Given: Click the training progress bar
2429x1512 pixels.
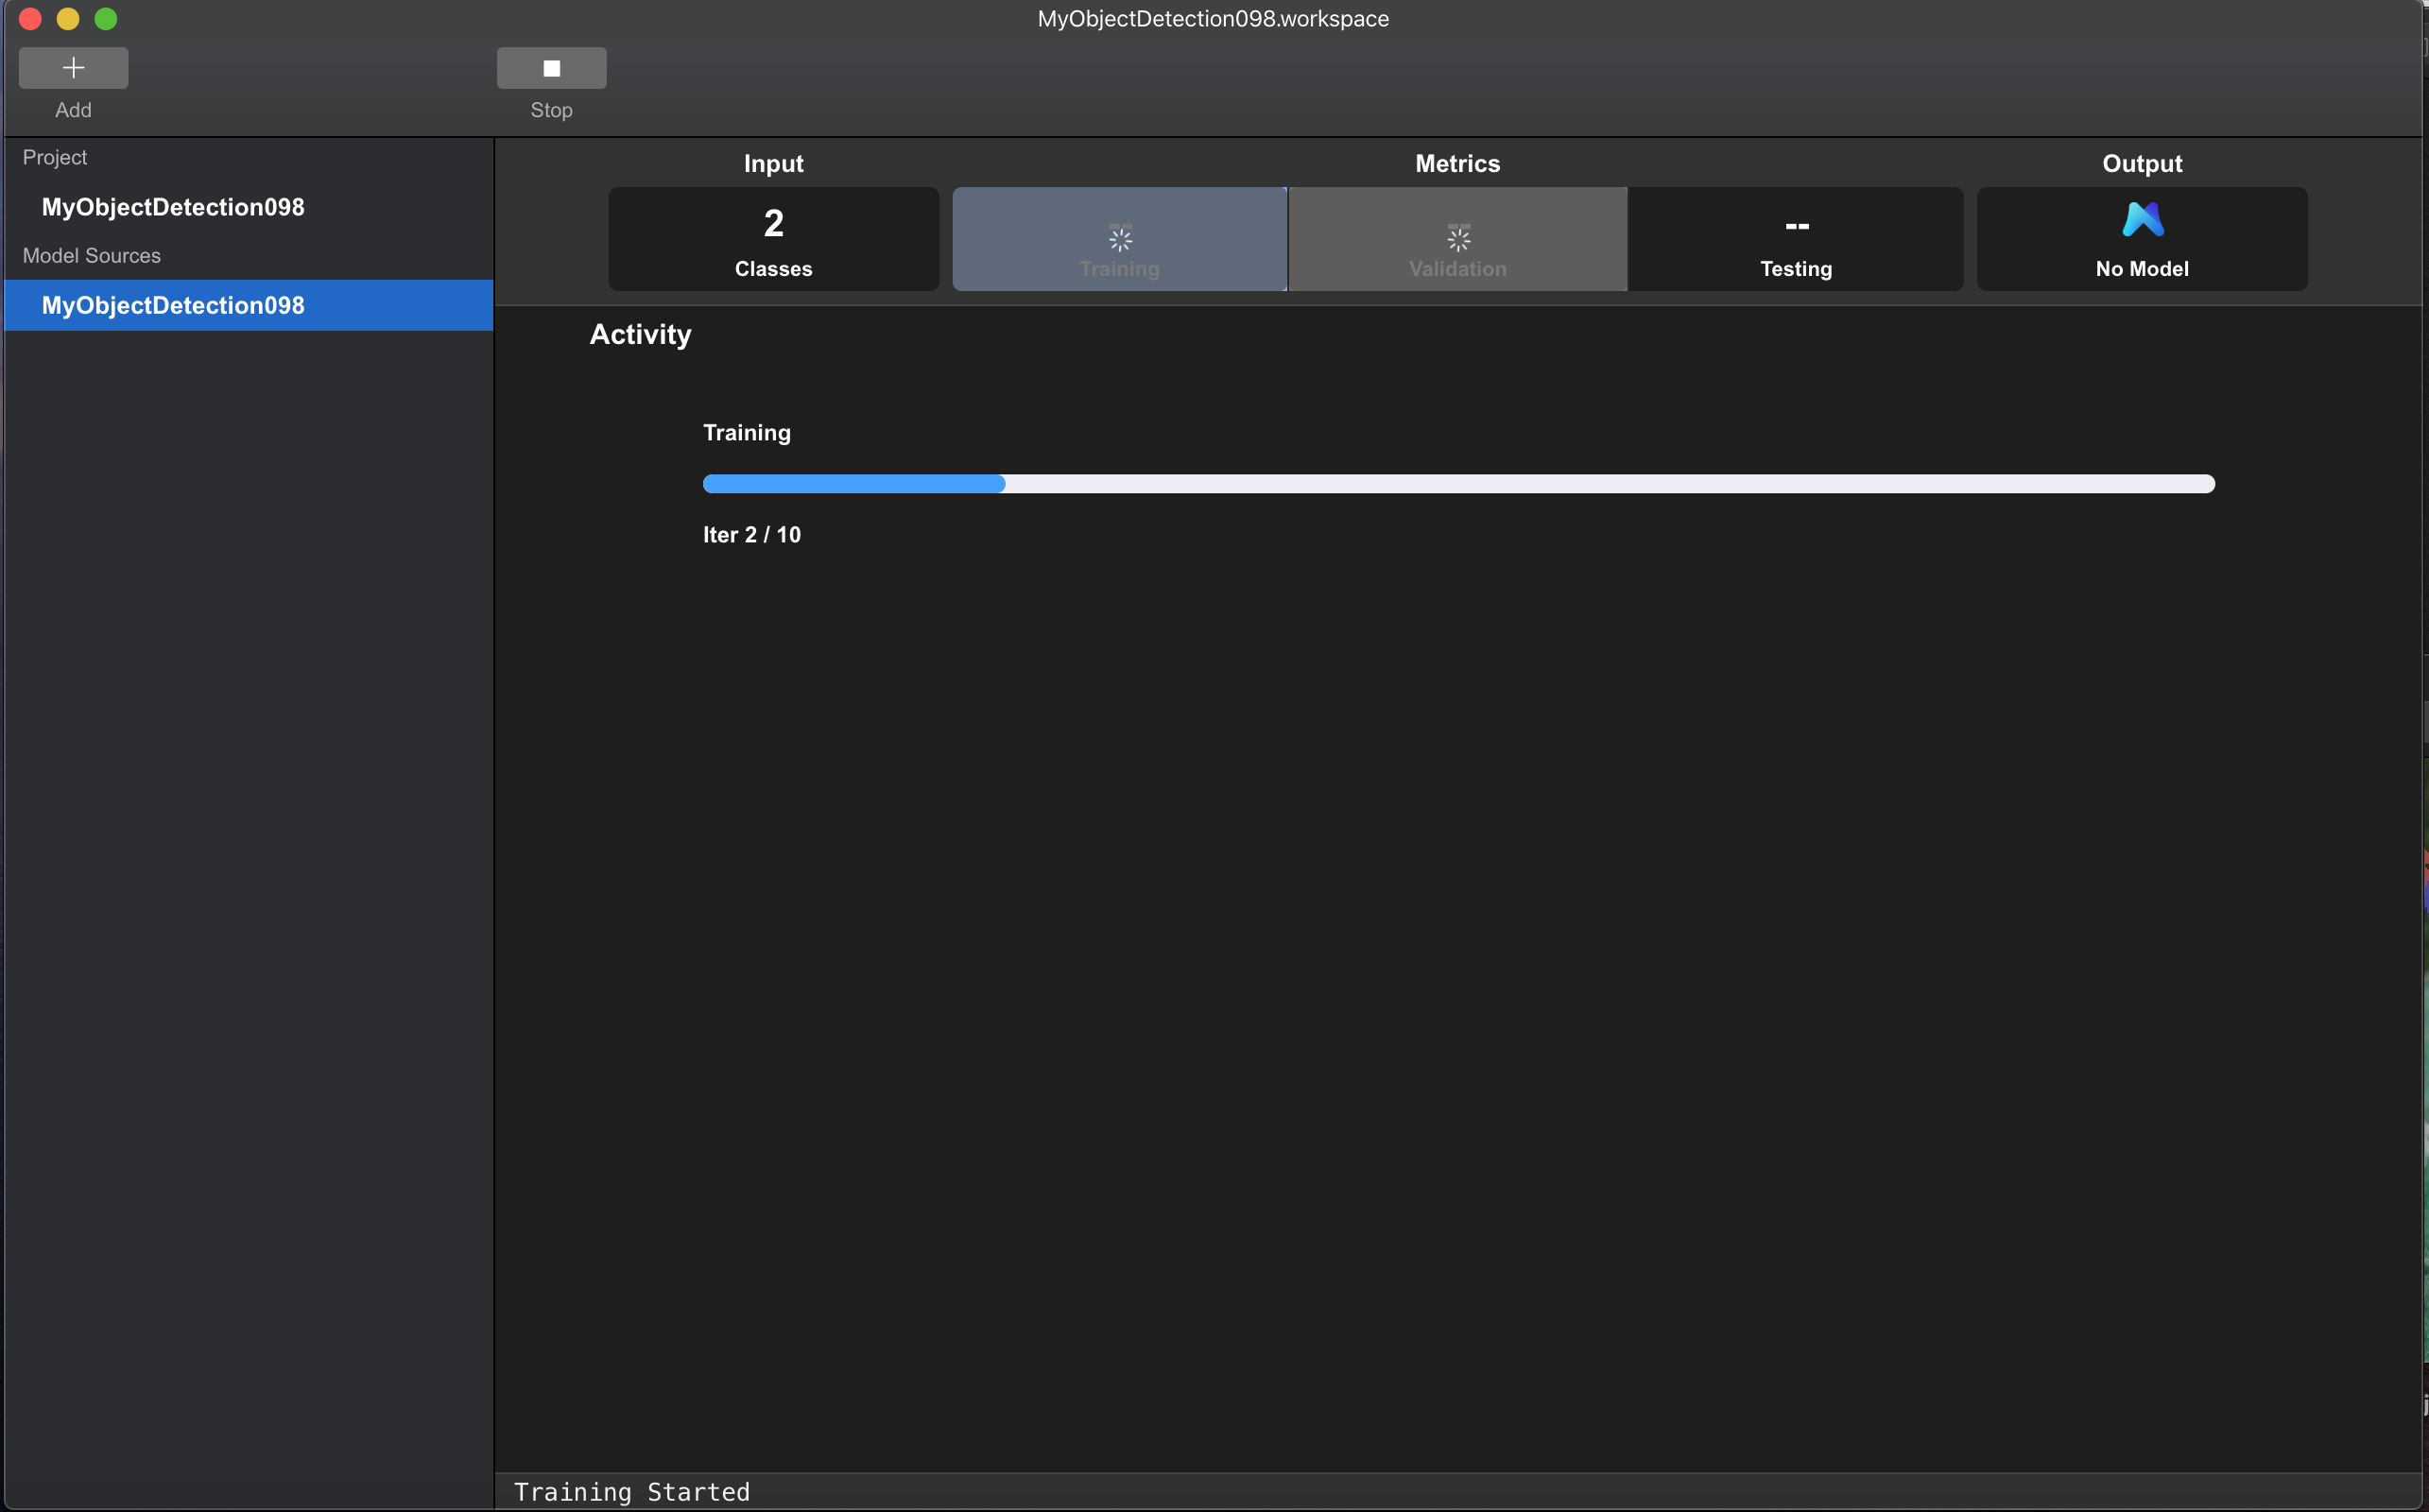Looking at the screenshot, I should click(1458, 484).
